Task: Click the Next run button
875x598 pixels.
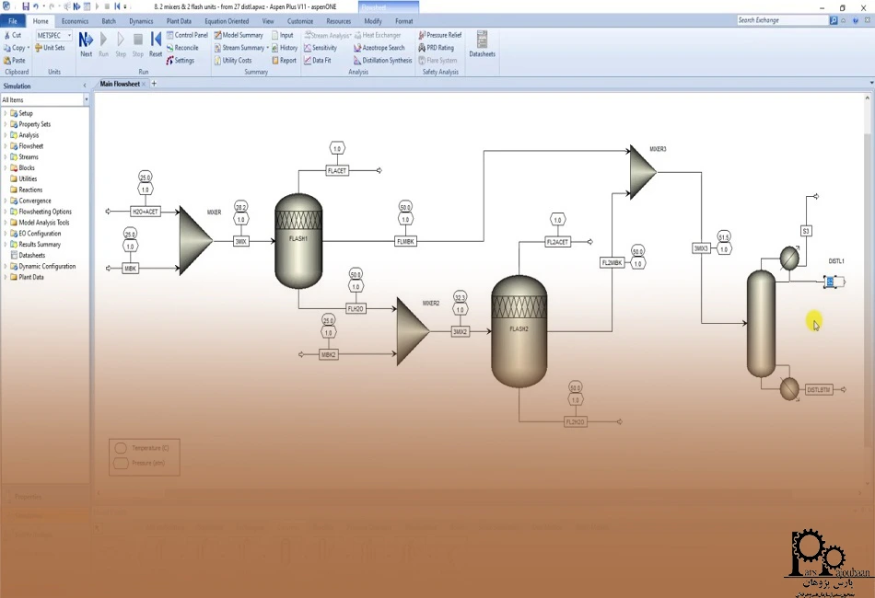Action: click(x=86, y=44)
